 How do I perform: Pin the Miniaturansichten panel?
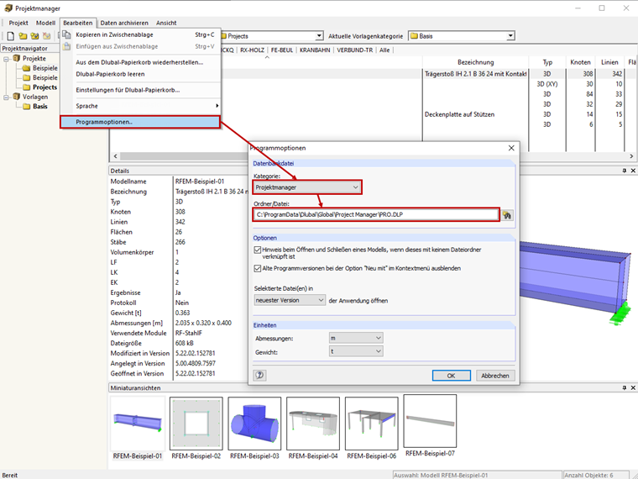tap(625, 387)
